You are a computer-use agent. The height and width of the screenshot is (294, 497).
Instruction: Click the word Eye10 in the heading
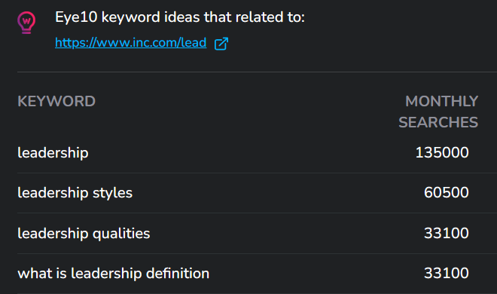coord(76,17)
